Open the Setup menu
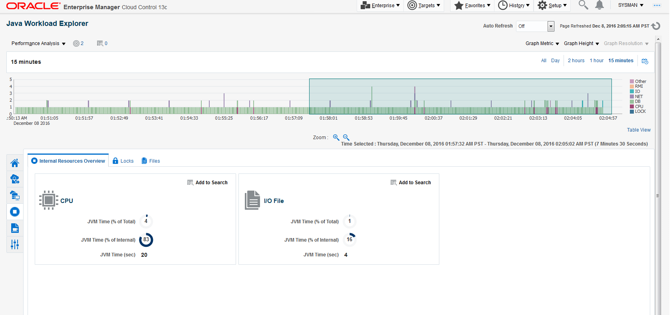671x315 pixels. click(552, 5)
